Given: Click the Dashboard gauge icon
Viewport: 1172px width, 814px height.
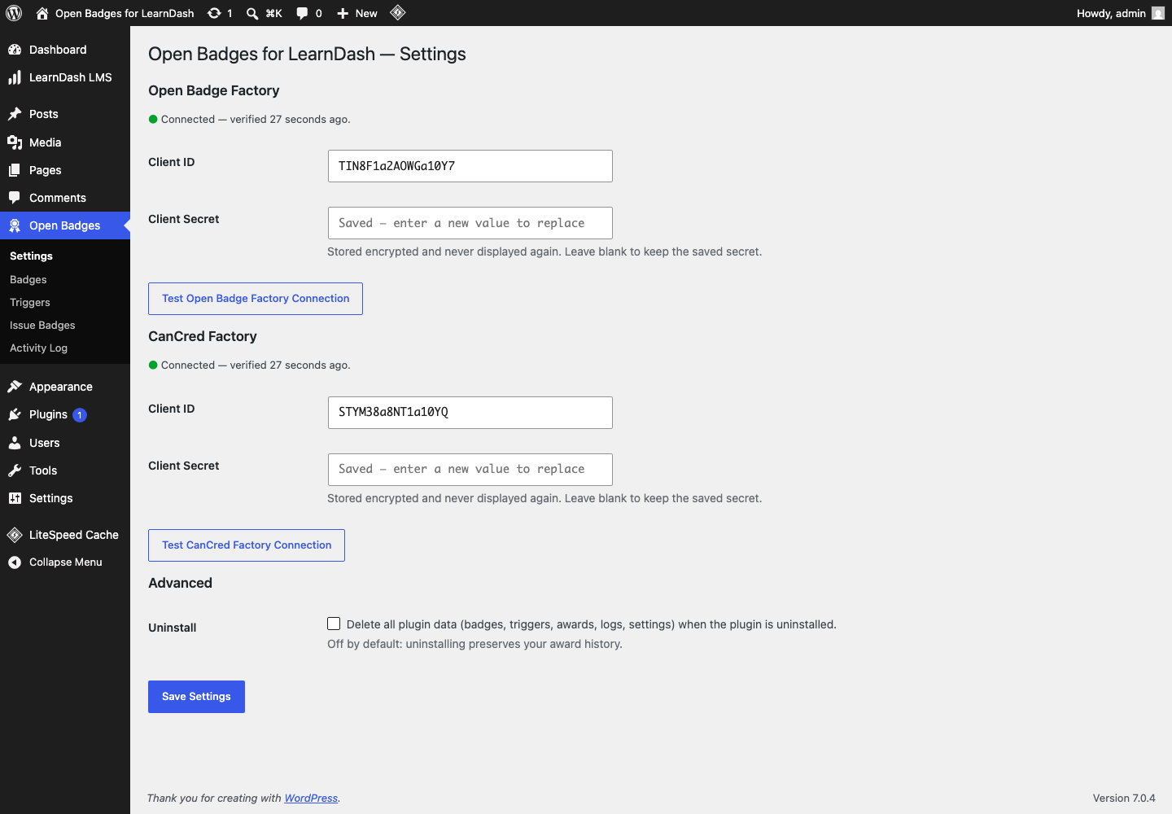Looking at the screenshot, I should (15, 50).
